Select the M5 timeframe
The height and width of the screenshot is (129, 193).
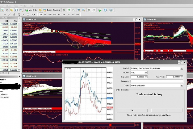tap(45, 15)
